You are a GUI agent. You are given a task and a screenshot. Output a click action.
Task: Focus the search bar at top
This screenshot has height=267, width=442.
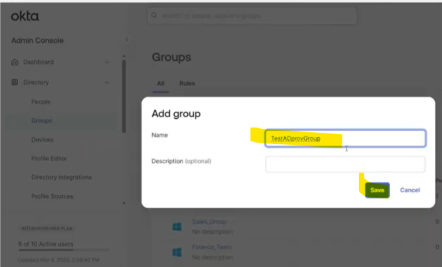252,16
